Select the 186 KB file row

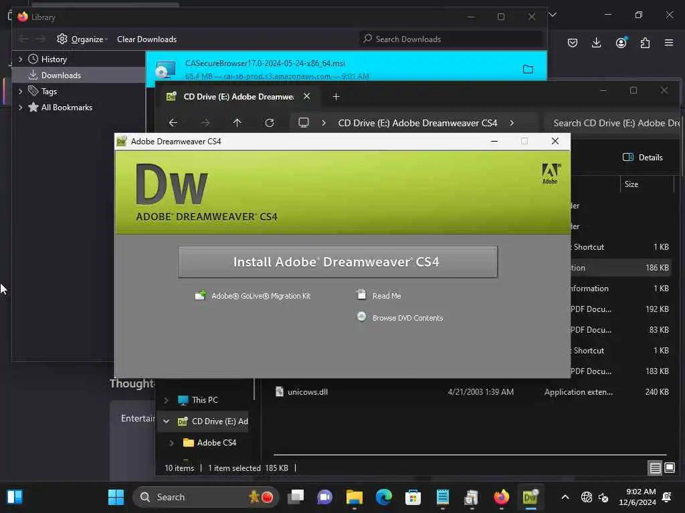point(620,268)
